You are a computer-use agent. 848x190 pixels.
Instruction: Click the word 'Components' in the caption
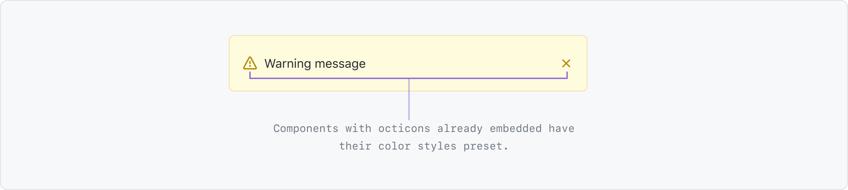click(x=306, y=128)
